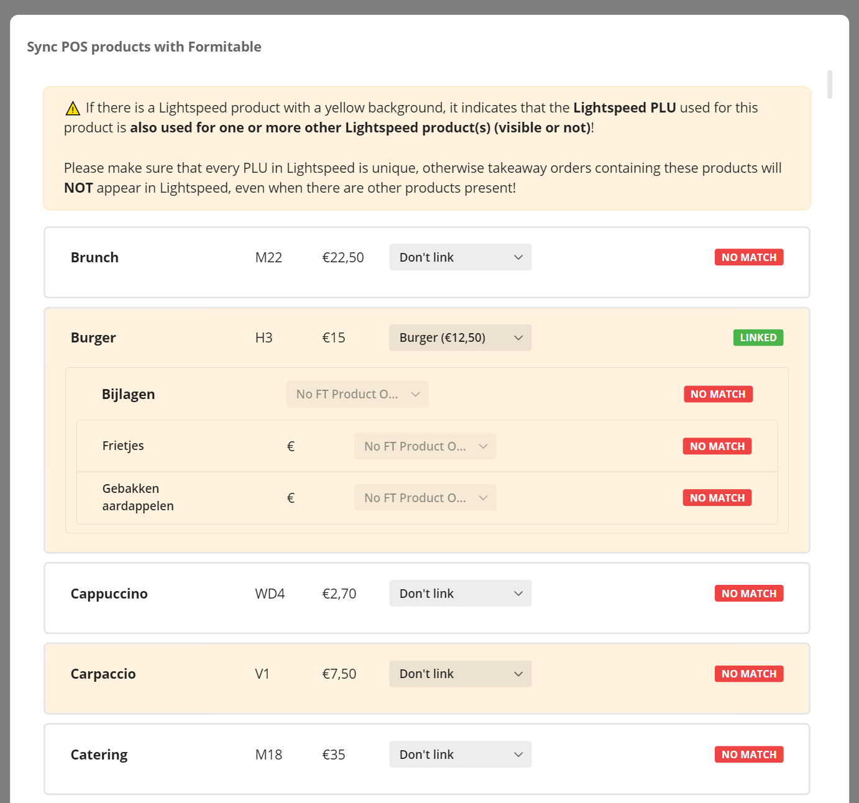Viewport: 859px width, 803px height.
Task: Open the Brunch link dropdown
Action: pos(460,257)
